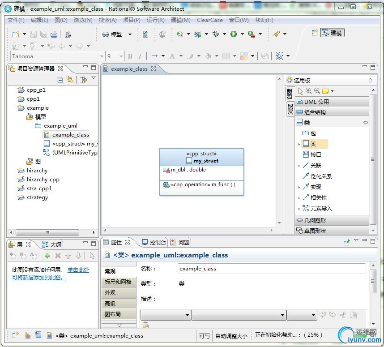Open the project explorer view menu triangle
Screen dimensions: 384x347
(x=94, y=77)
